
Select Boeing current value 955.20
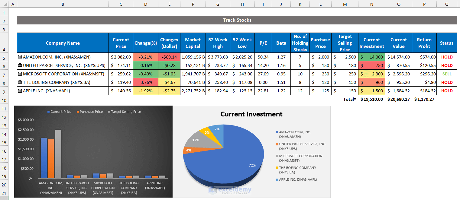click(x=399, y=82)
